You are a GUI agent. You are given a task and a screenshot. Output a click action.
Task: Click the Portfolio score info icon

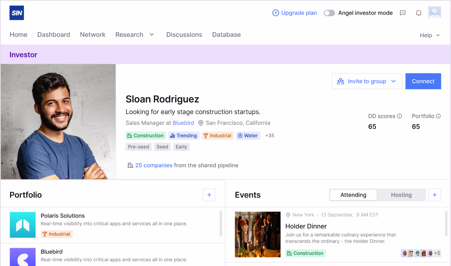438,116
